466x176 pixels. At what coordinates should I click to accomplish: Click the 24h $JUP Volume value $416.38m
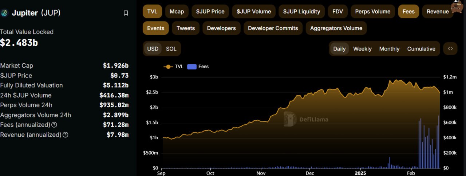[114, 95]
